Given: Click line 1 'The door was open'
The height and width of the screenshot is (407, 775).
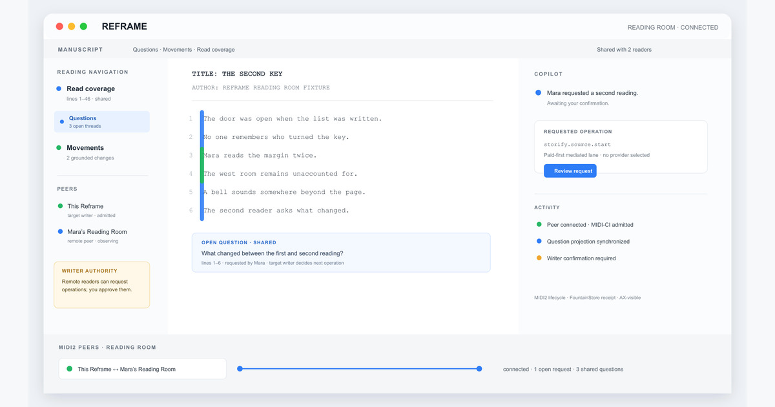Looking at the screenshot, I should (x=293, y=119).
